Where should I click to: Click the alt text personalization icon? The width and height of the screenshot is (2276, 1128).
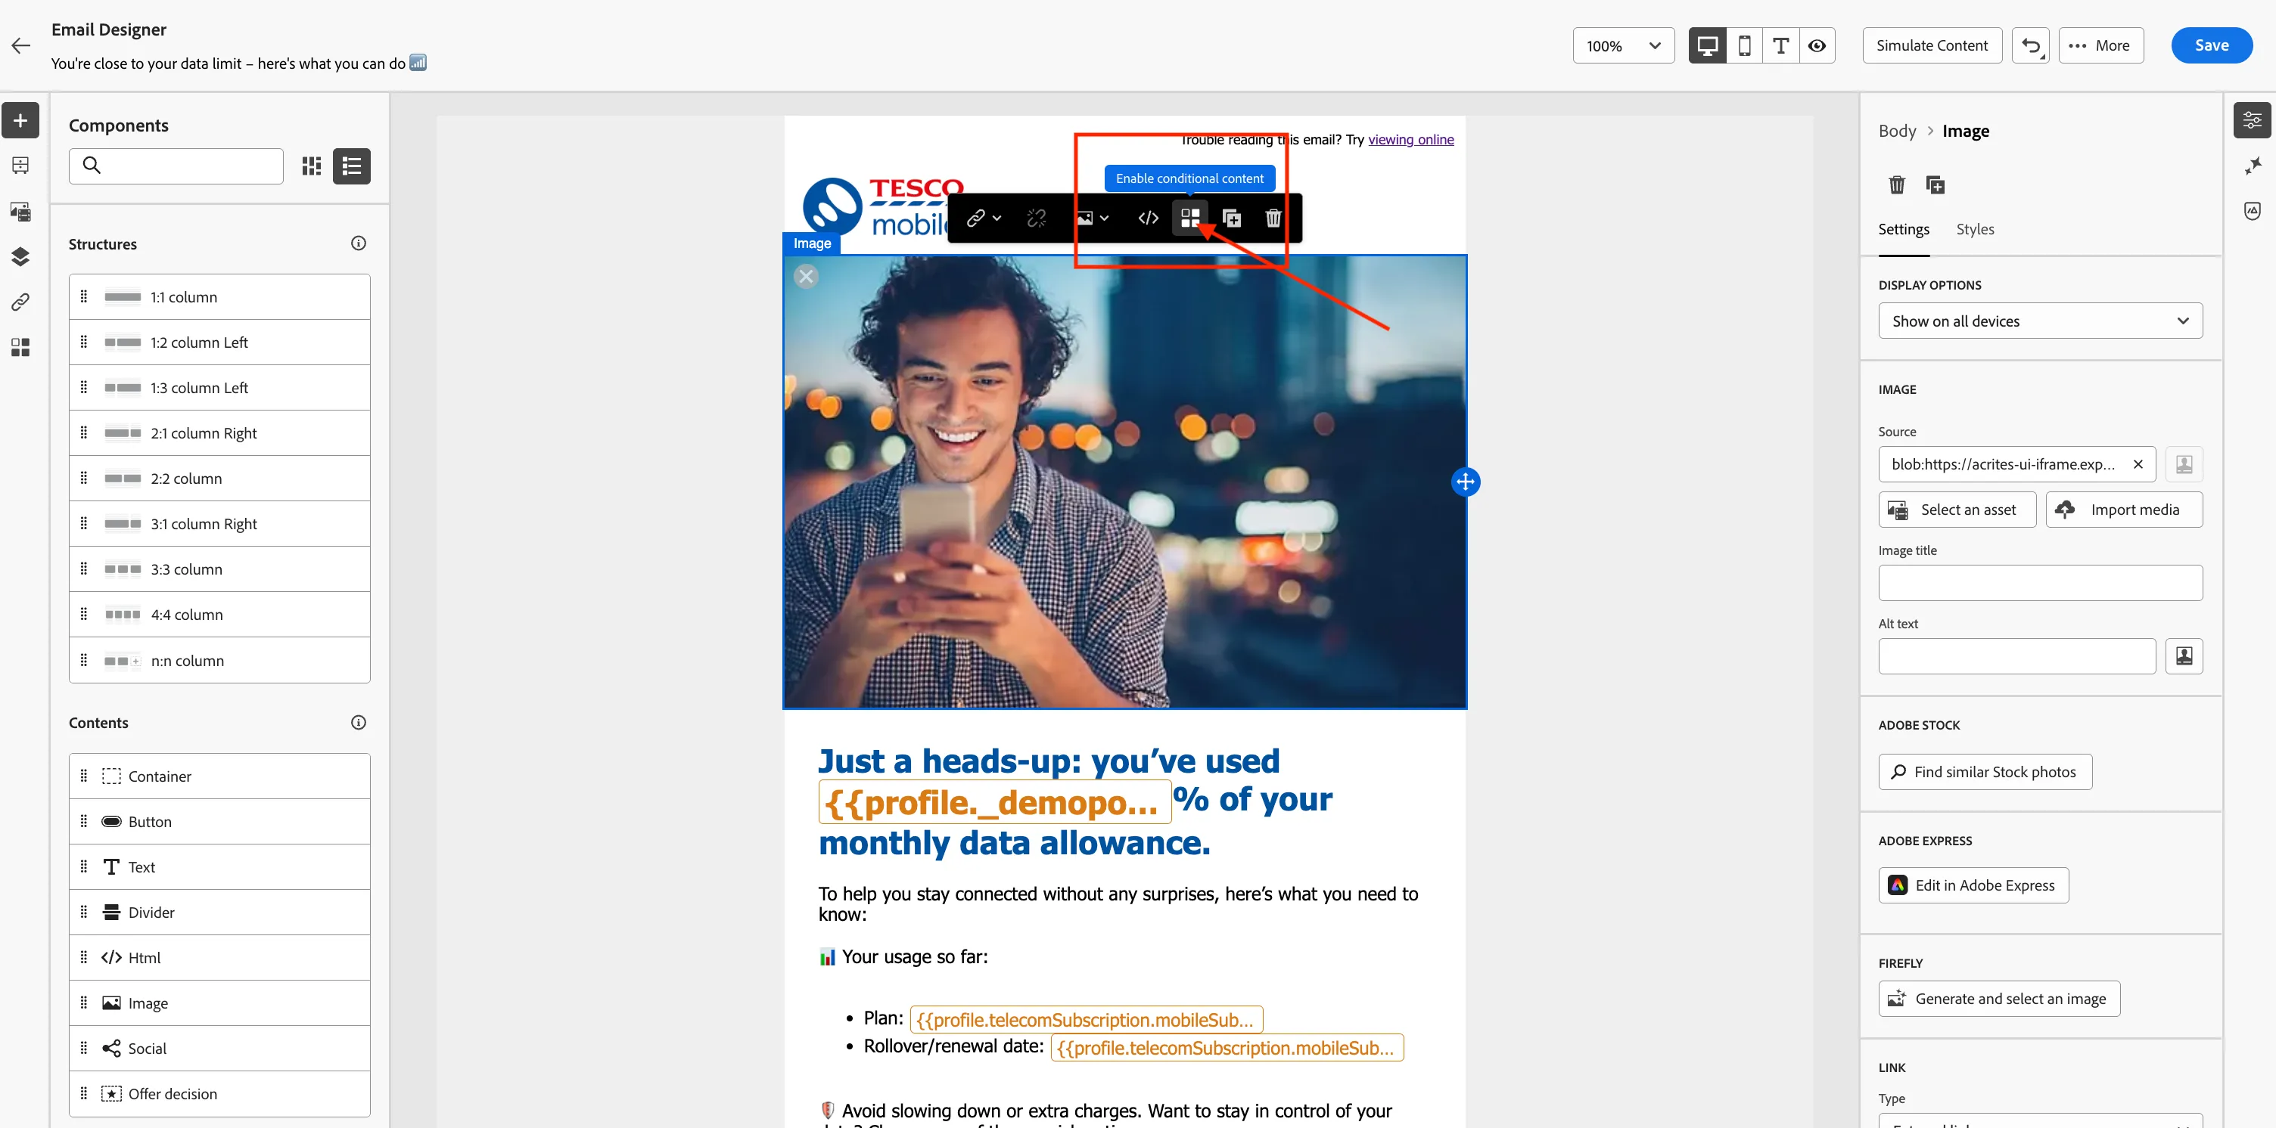click(x=2183, y=657)
